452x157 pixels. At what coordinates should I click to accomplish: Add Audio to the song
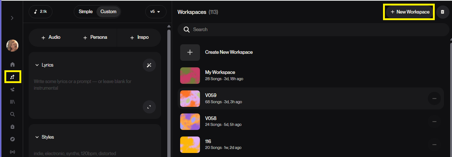51,37
